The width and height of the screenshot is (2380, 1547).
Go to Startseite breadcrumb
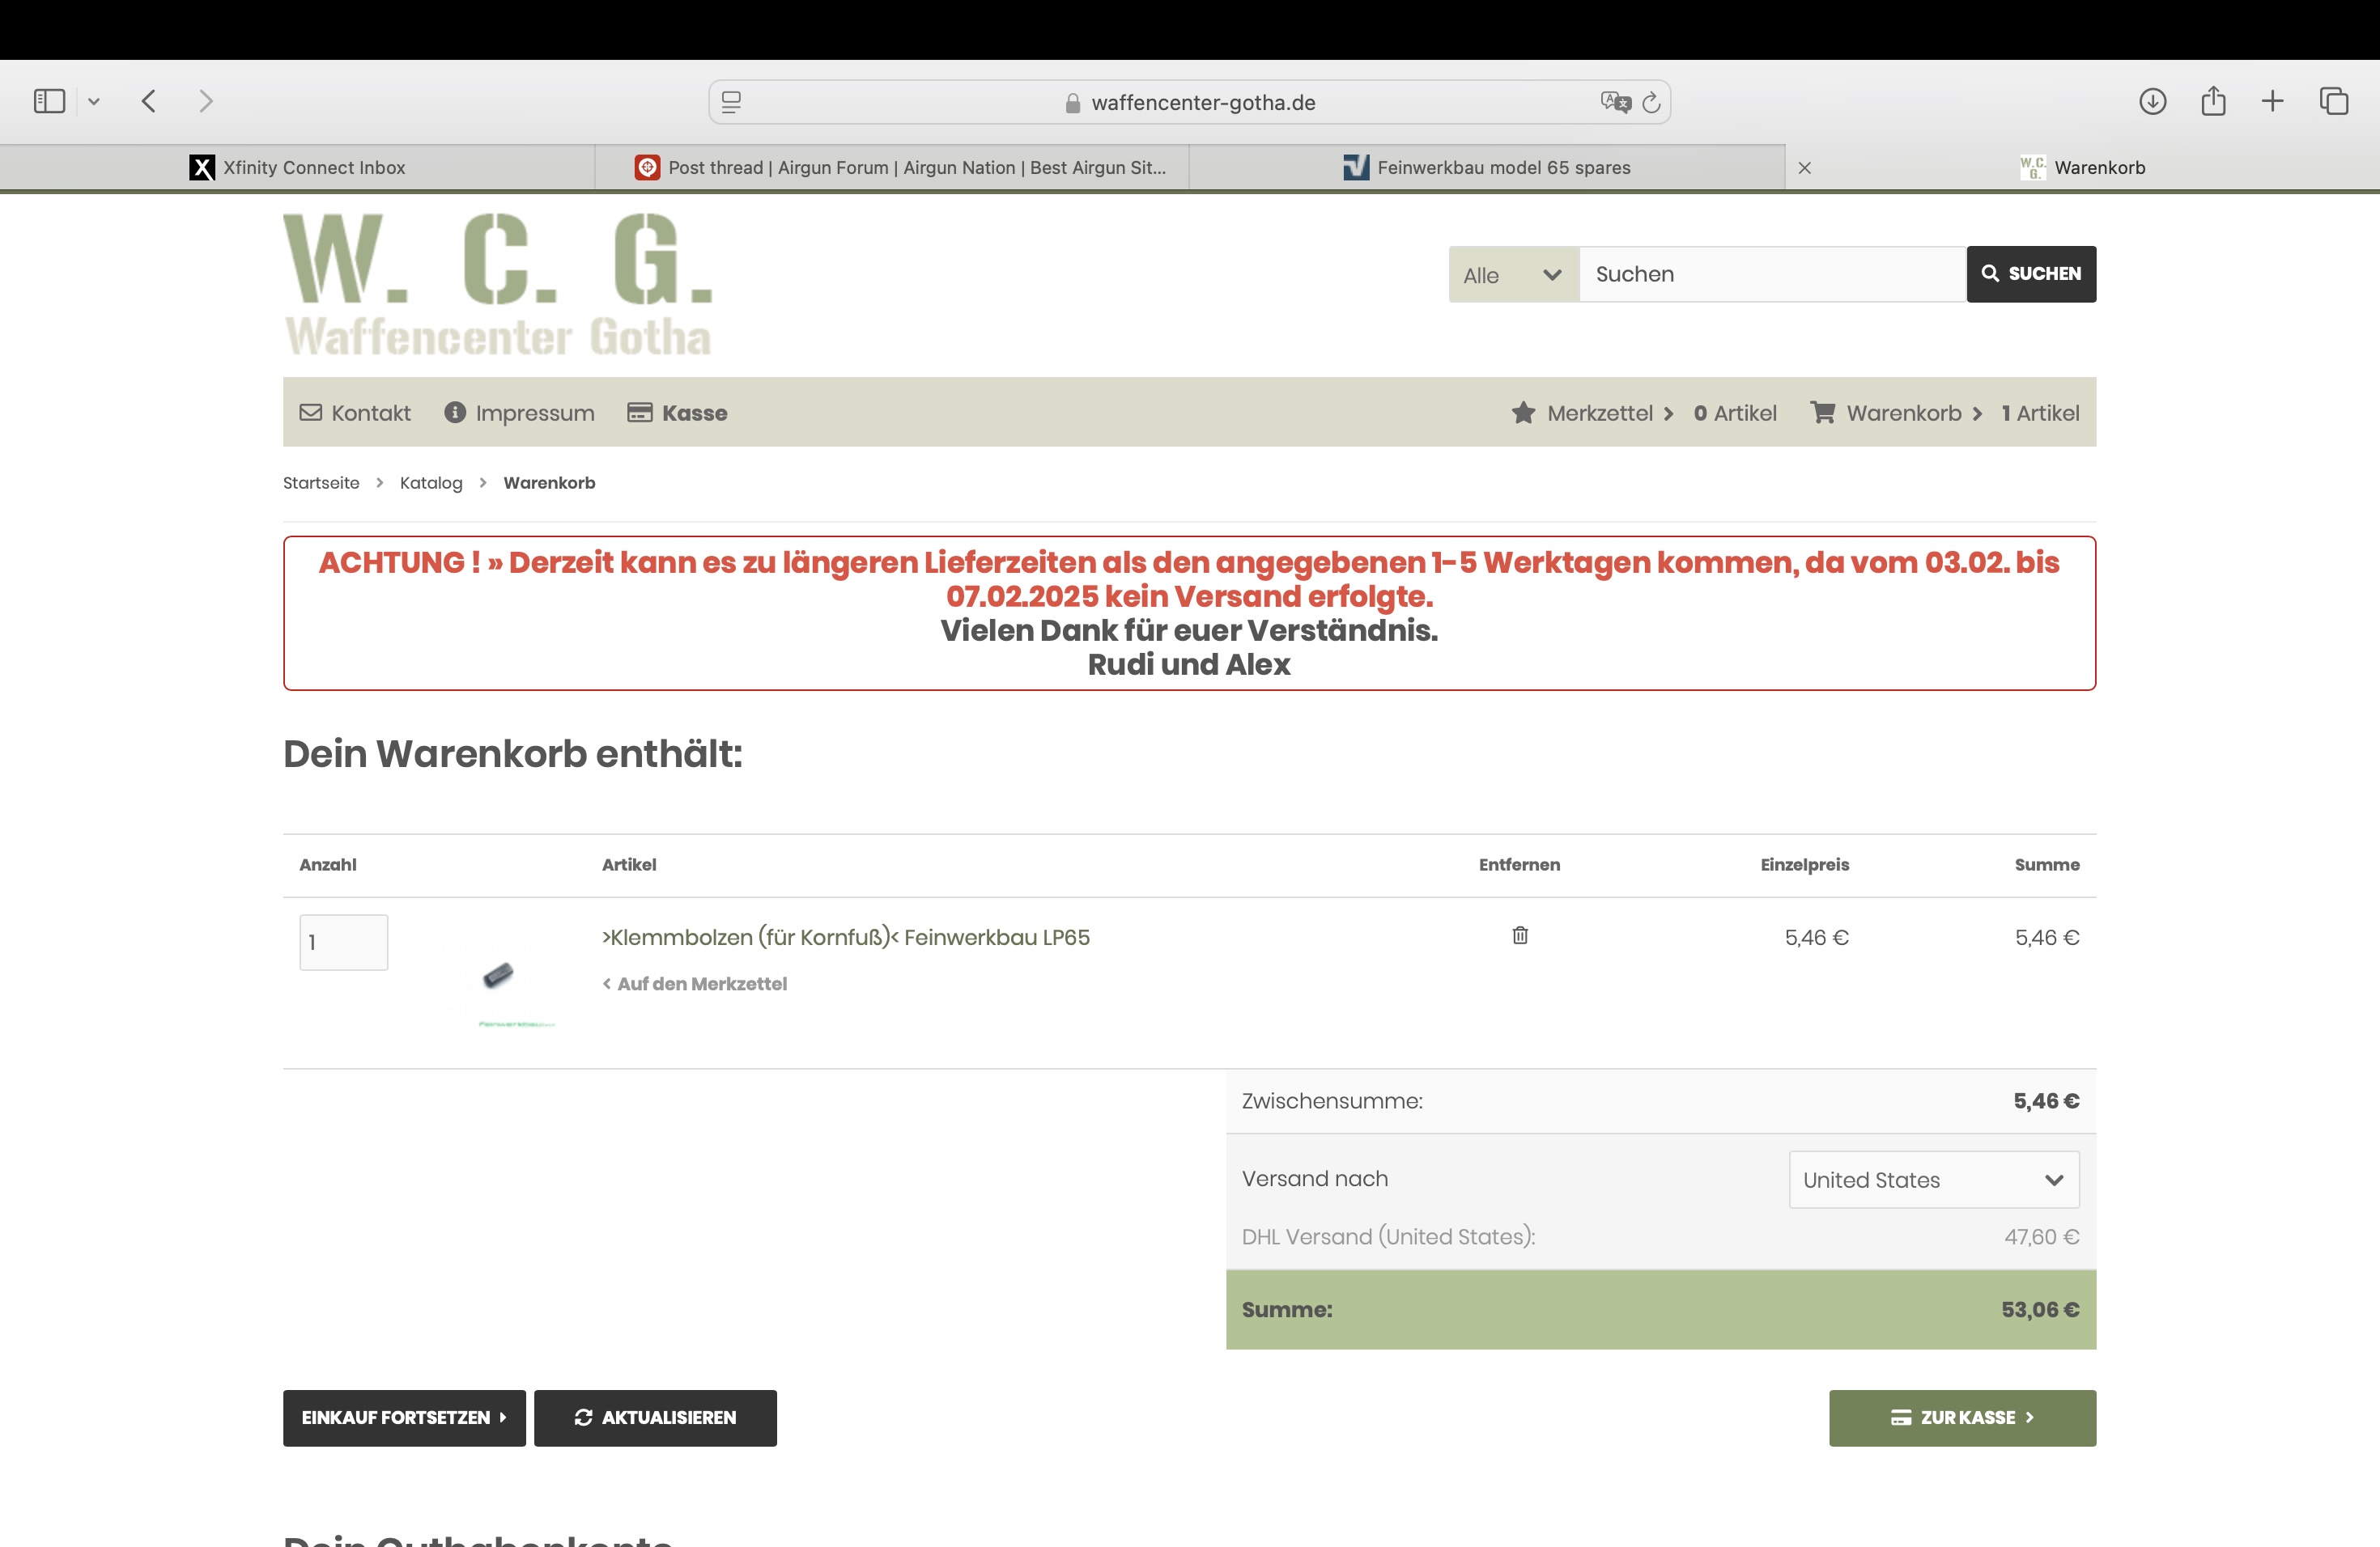pyautogui.click(x=321, y=483)
